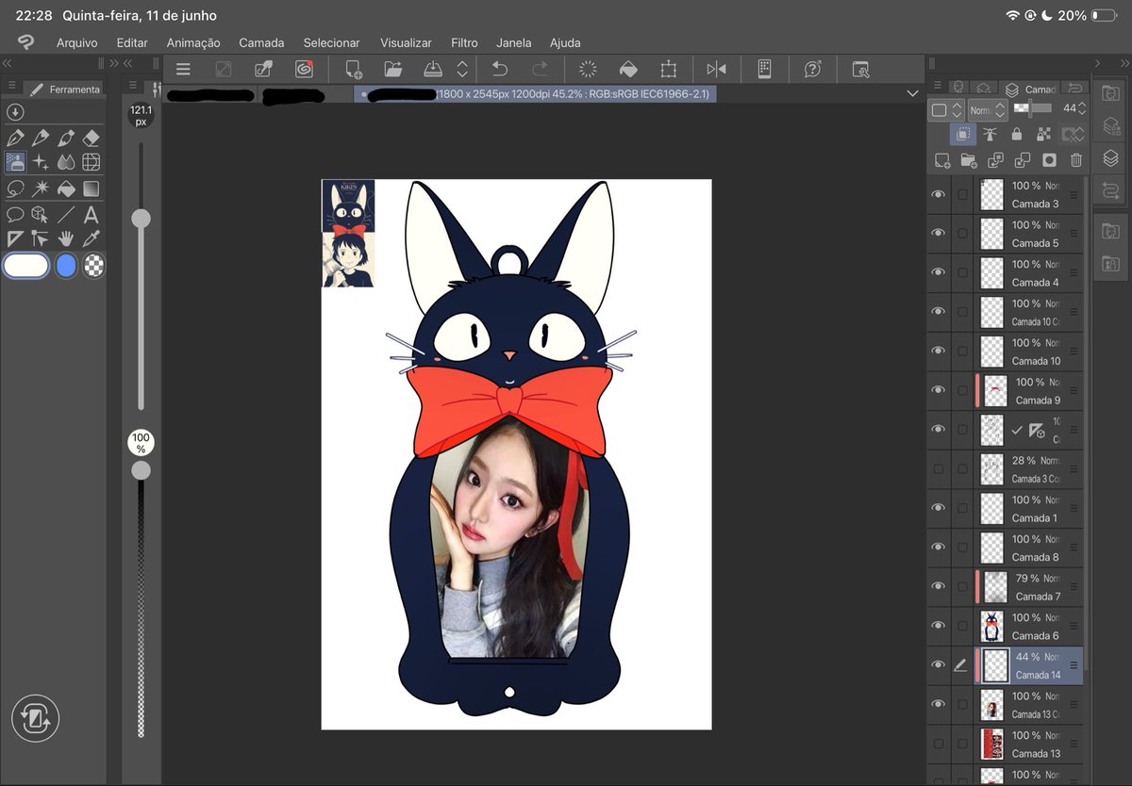Image resolution: width=1132 pixels, height=786 pixels.
Task: Hide the Camada 14 layer
Action: [938, 664]
